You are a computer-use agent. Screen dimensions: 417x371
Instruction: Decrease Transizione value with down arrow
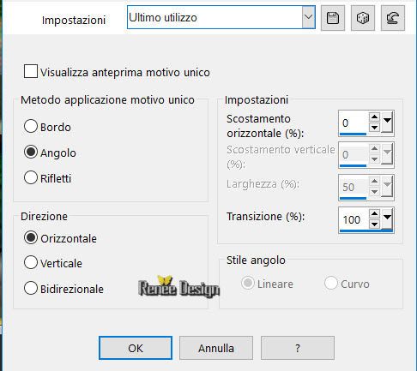pyautogui.click(x=374, y=224)
